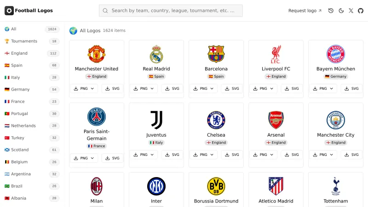Click the Bayern München crest
This screenshot has height=207, width=368.
click(336, 54)
